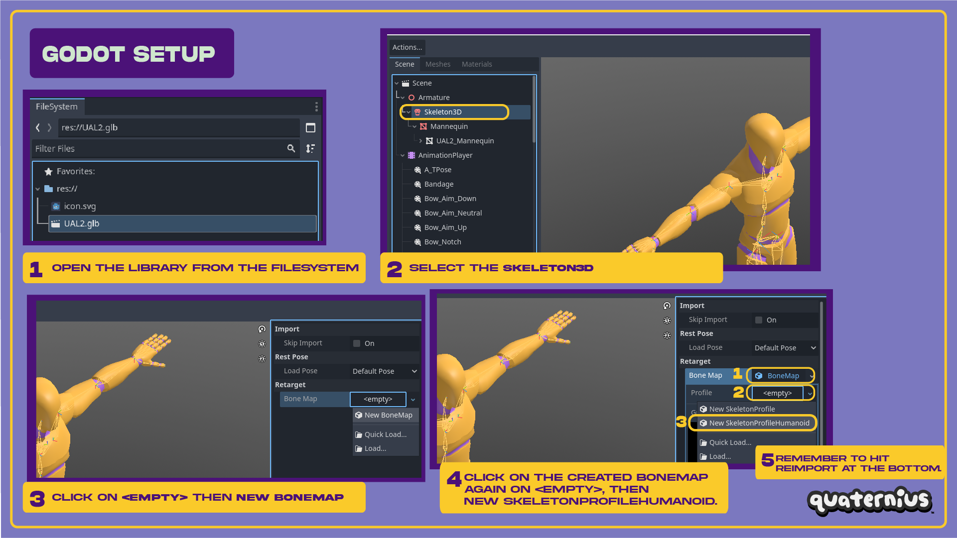Click the created BoneMap resource button
This screenshot has height=538, width=957.
coord(779,376)
